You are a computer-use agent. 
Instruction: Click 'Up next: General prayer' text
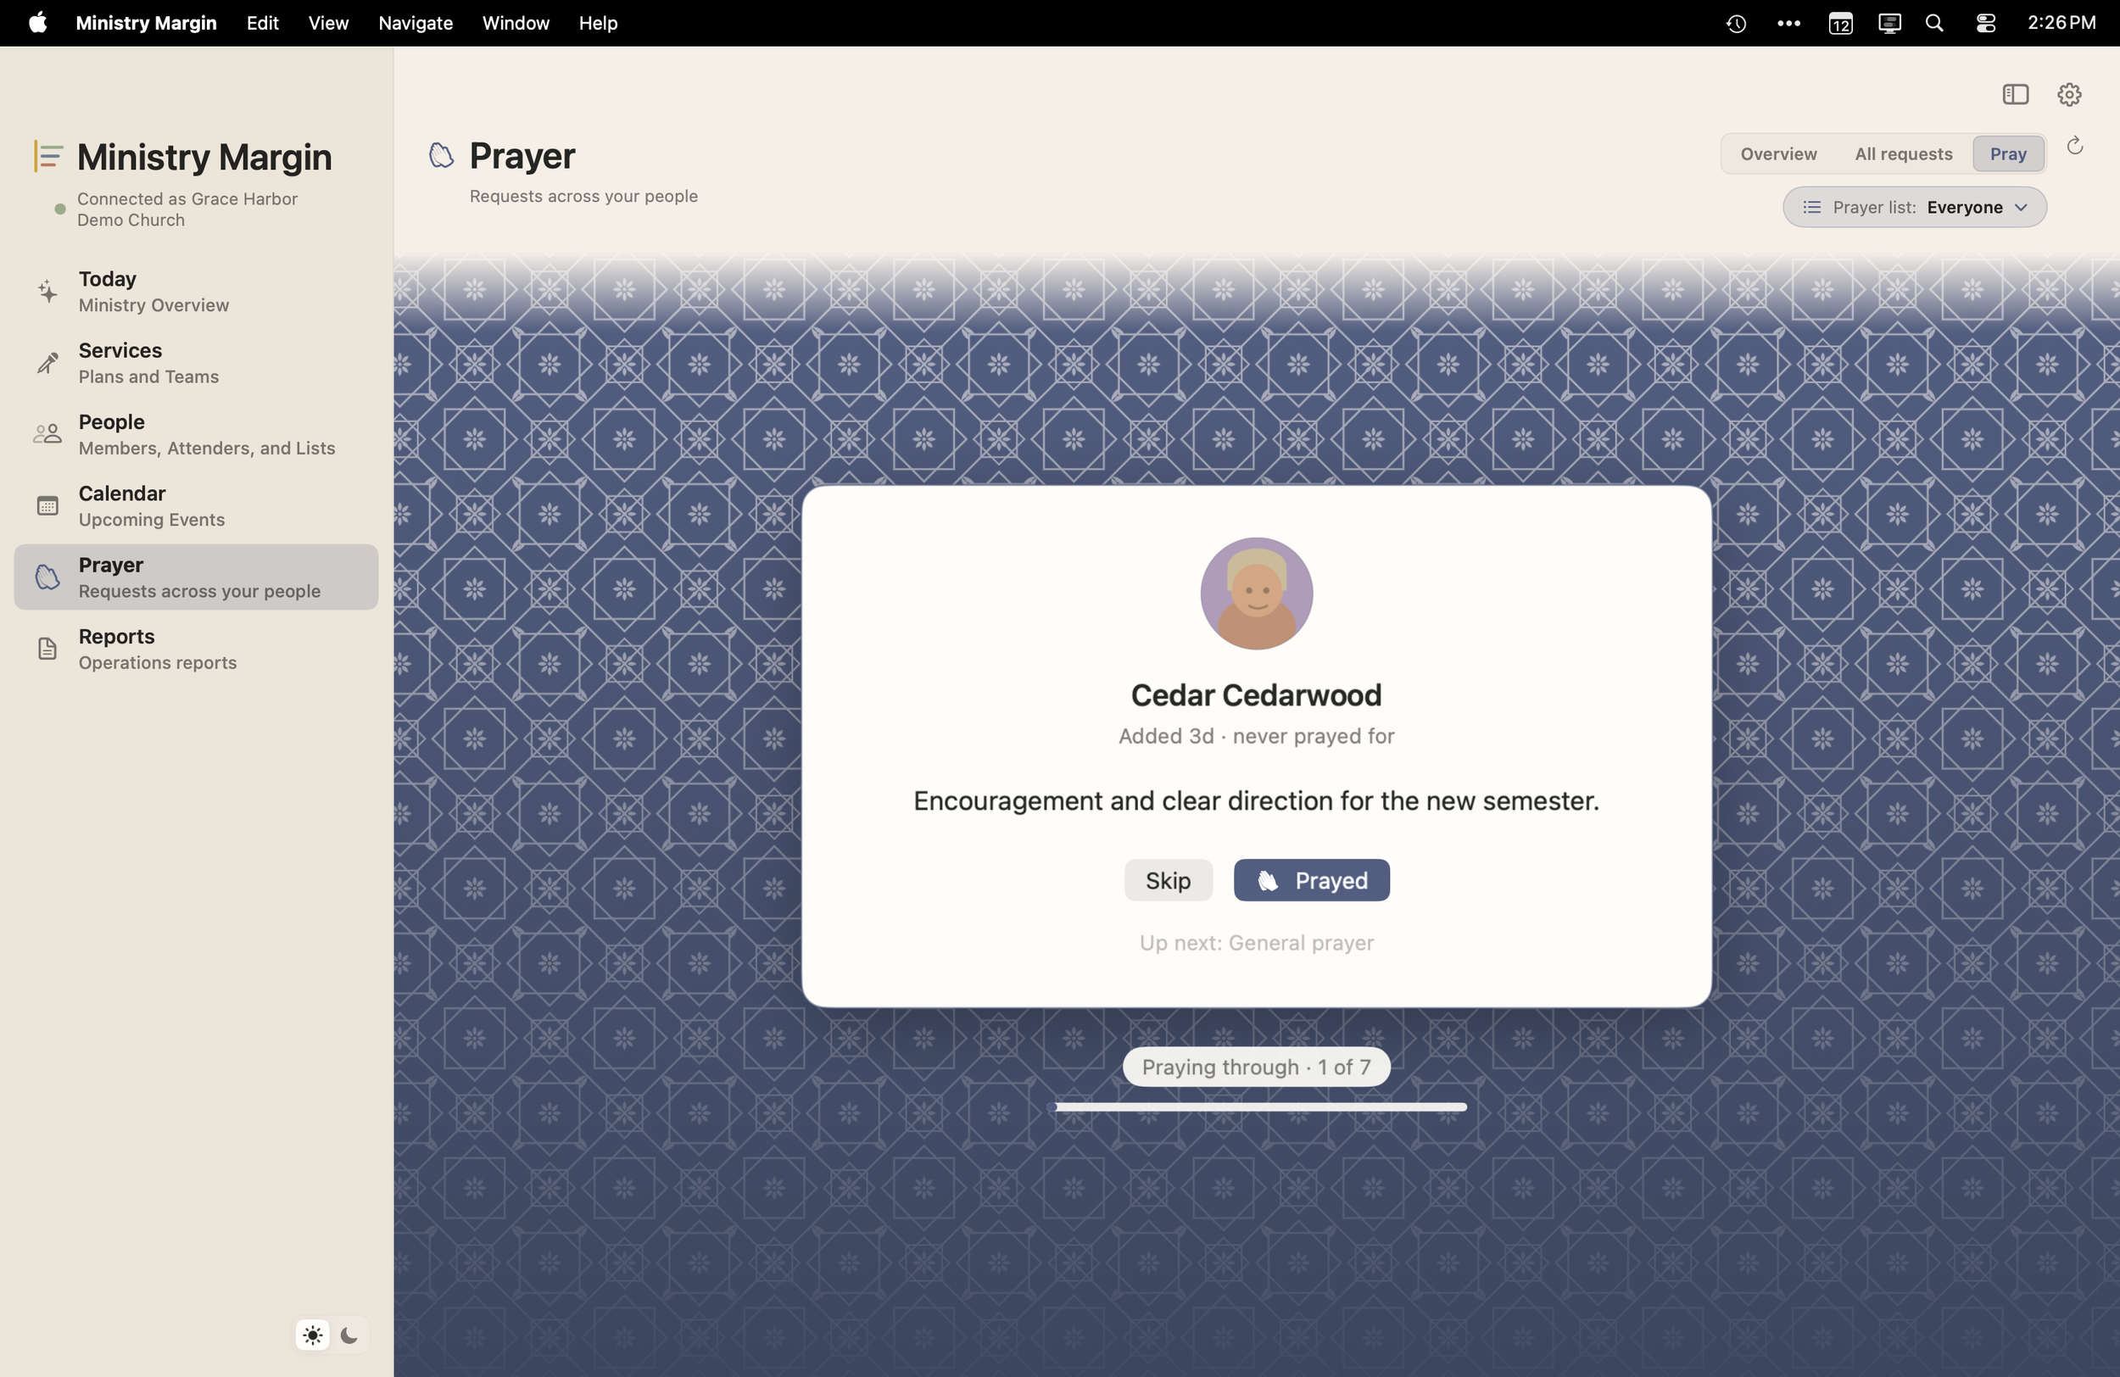pyautogui.click(x=1256, y=942)
